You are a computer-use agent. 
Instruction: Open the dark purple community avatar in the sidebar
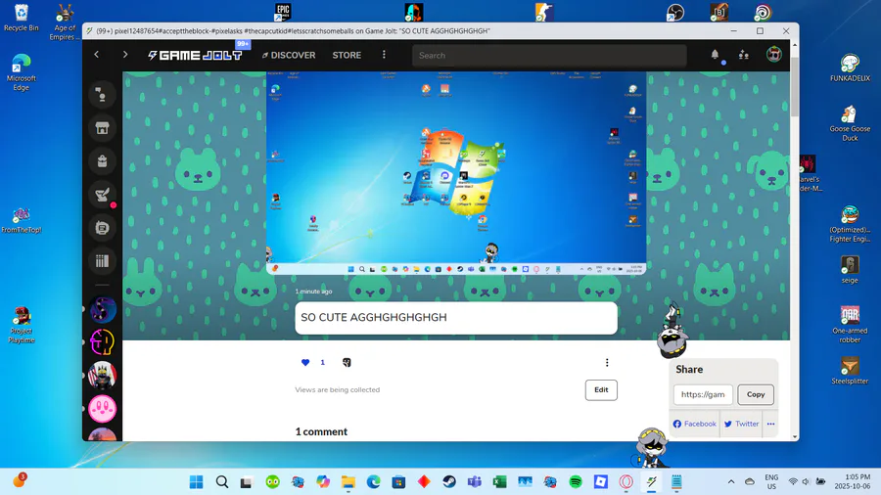pos(102,309)
